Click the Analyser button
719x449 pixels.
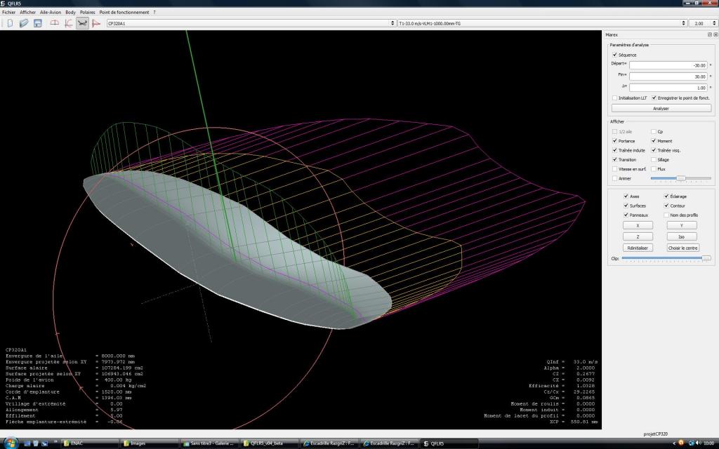coord(661,109)
